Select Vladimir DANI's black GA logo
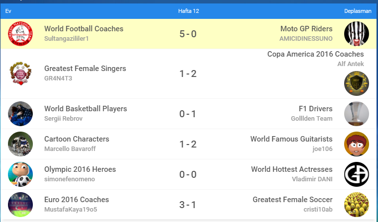This screenshot has height=222, width=378. coord(356,174)
